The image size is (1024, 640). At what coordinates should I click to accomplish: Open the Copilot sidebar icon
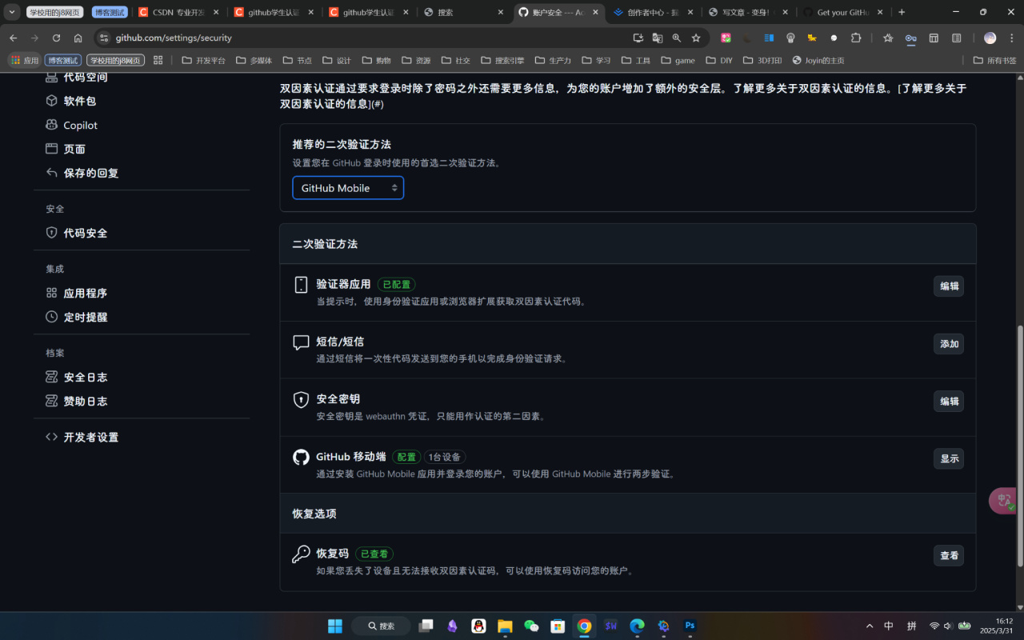click(51, 125)
